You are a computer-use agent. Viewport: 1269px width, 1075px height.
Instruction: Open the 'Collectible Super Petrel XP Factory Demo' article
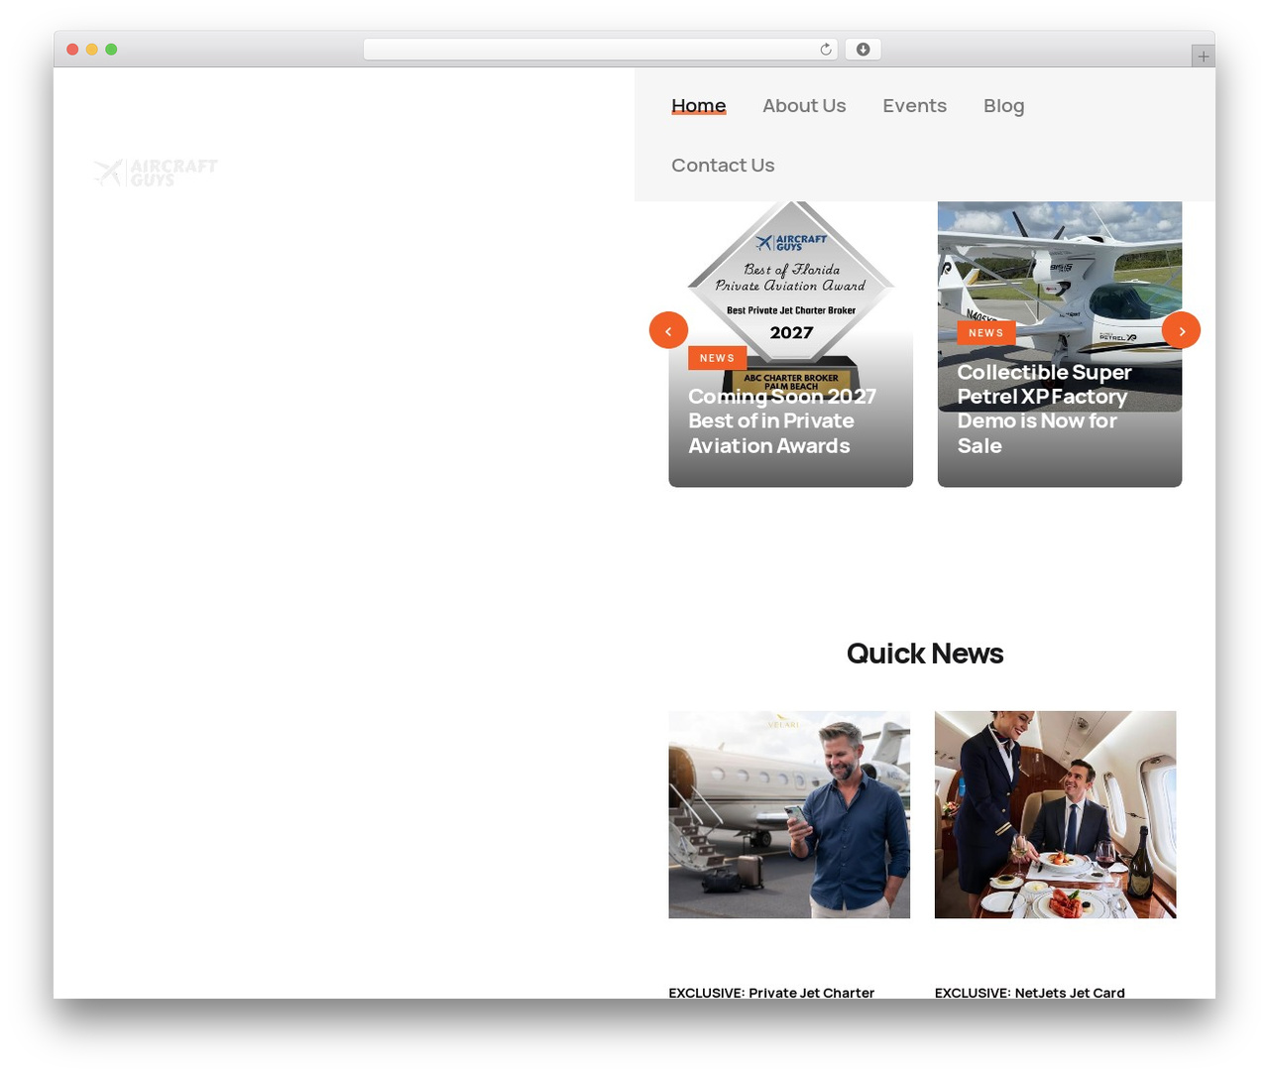1044,409
